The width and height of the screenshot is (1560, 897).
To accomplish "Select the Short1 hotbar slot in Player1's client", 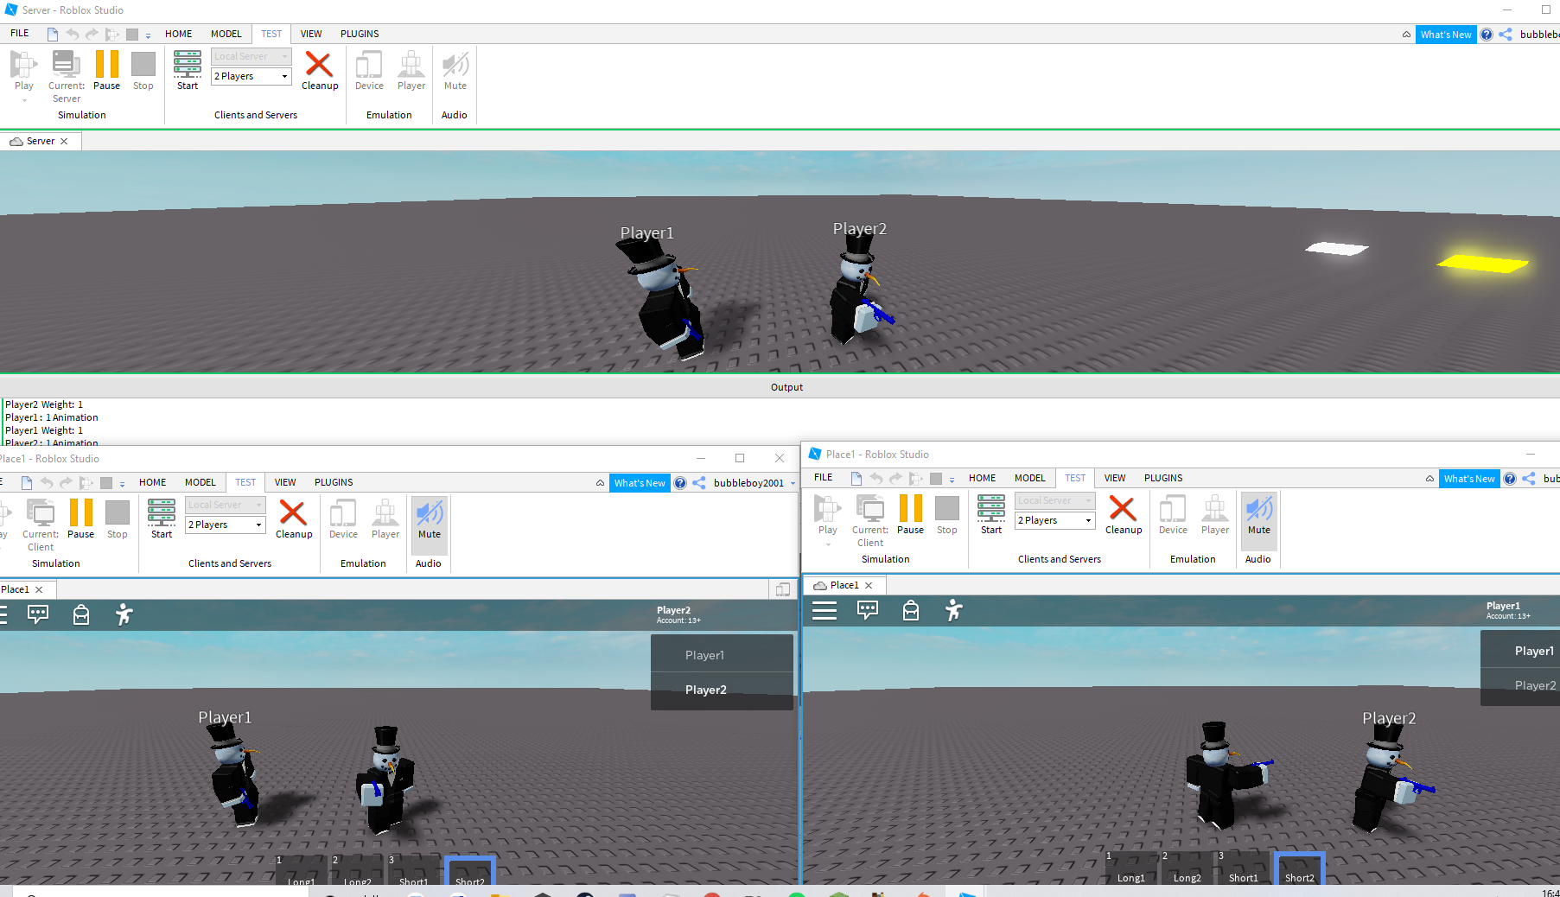I will click(1244, 868).
